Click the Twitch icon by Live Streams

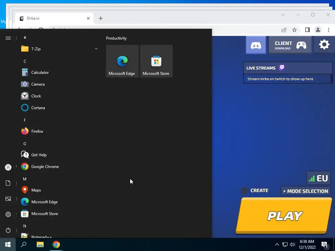282,68
